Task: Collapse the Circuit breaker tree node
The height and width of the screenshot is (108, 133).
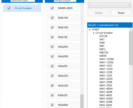Action: tap(94, 33)
